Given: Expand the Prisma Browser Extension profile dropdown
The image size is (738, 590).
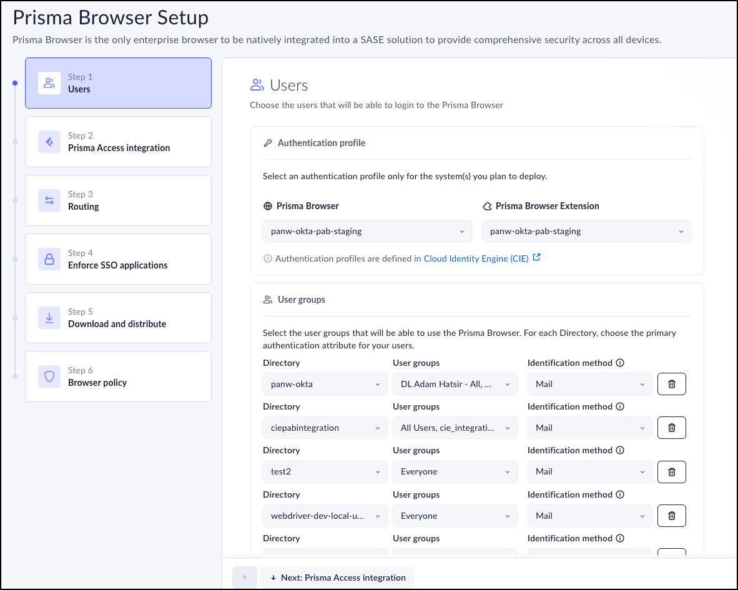Looking at the screenshot, I should click(586, 231).
